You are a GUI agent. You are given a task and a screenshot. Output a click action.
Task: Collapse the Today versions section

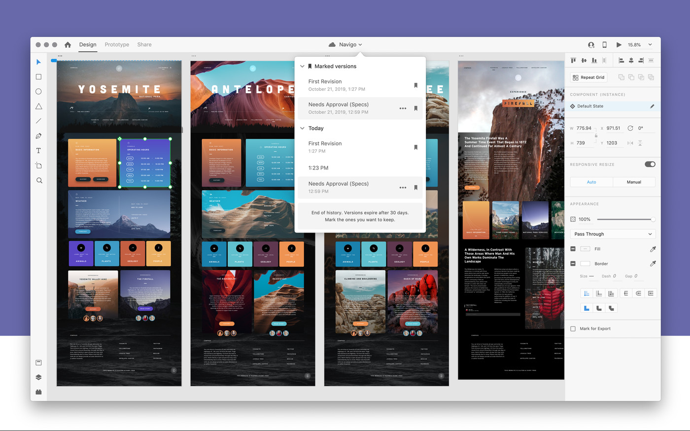(x=302, y=129)
